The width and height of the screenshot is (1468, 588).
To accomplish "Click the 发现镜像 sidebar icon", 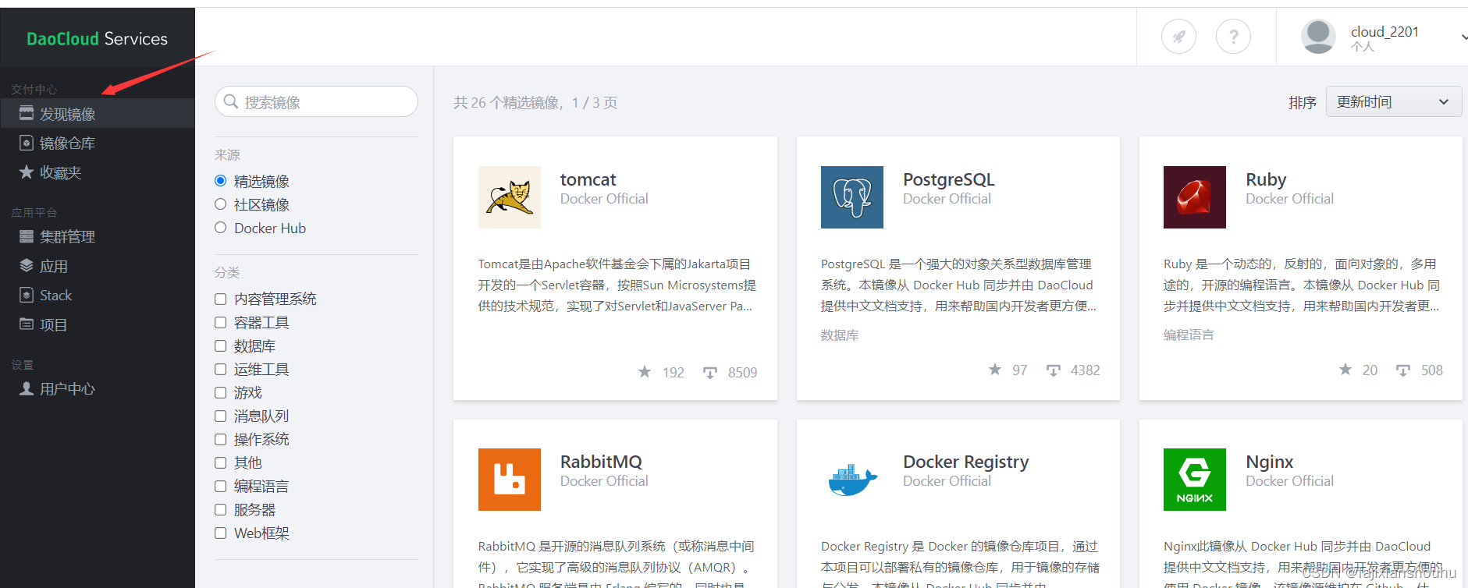I will (27, 113).
